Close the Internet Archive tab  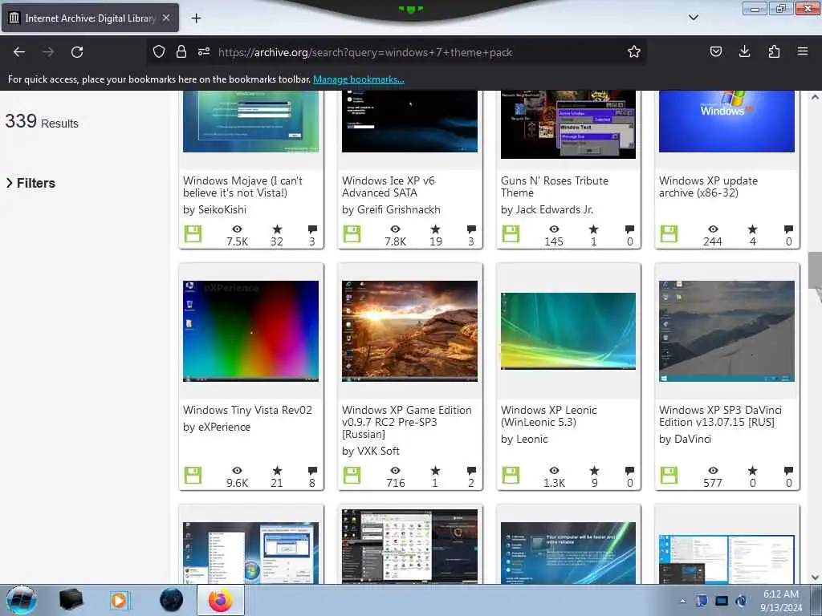click(x=166, y=18)
